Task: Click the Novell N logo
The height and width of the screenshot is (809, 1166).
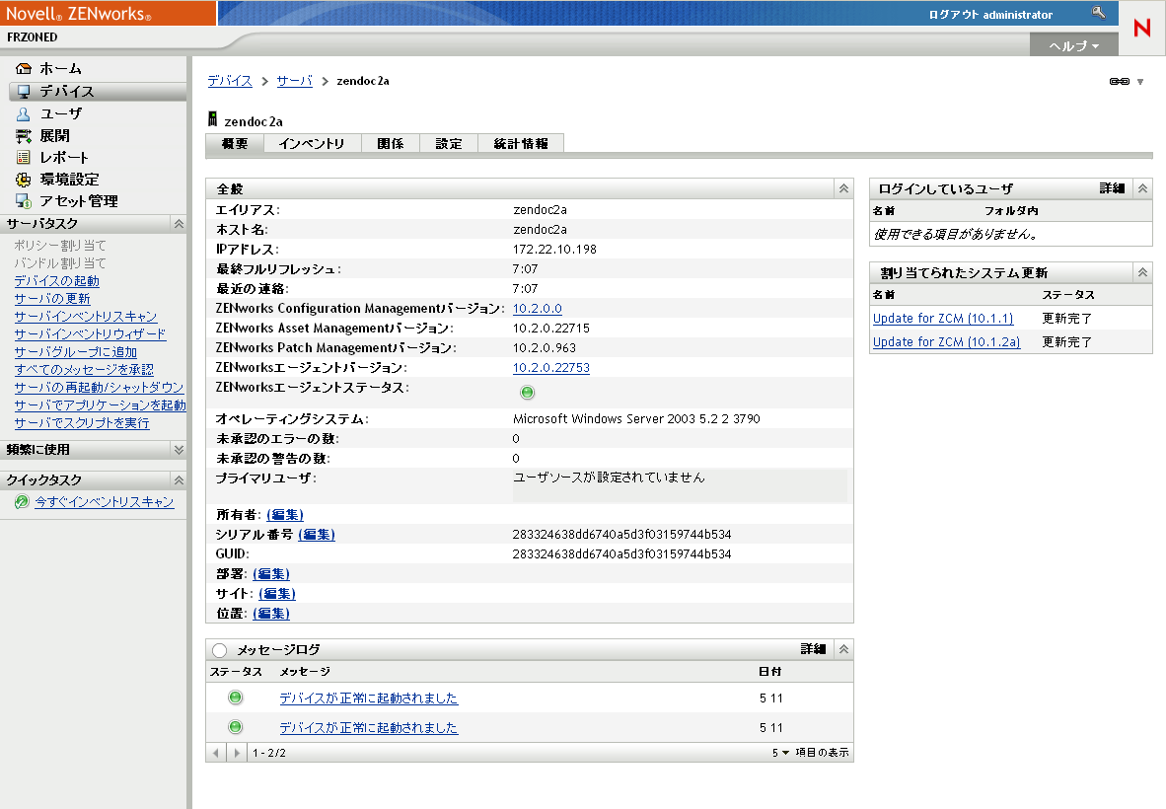Action: (x=1142, y=29)
